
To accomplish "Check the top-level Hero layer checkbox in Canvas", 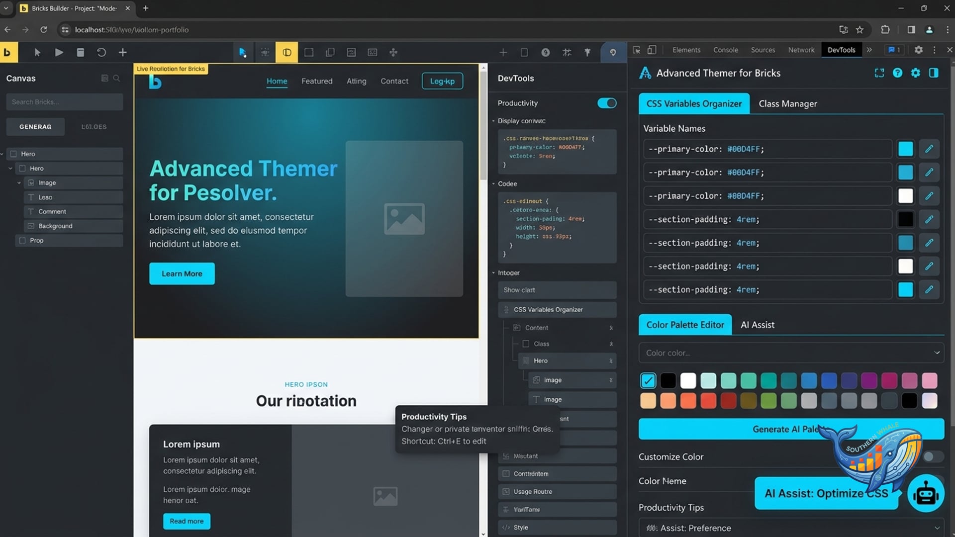I will [x=14, y=154].
